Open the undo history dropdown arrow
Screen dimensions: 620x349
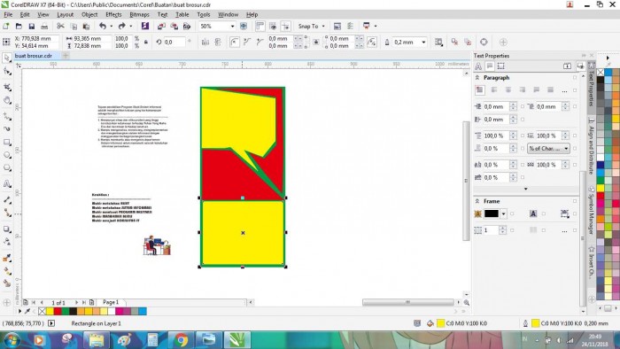pos(111,26)
